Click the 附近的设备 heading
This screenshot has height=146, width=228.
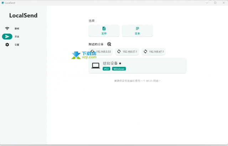[96, 44]
